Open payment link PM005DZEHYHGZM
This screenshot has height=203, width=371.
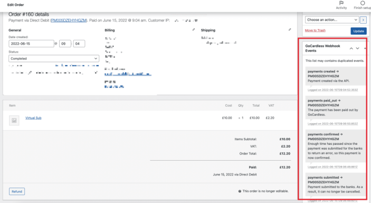click(69, 21)
